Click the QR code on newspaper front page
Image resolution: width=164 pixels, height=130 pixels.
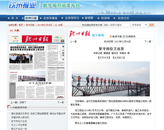[x=62, y=41]
